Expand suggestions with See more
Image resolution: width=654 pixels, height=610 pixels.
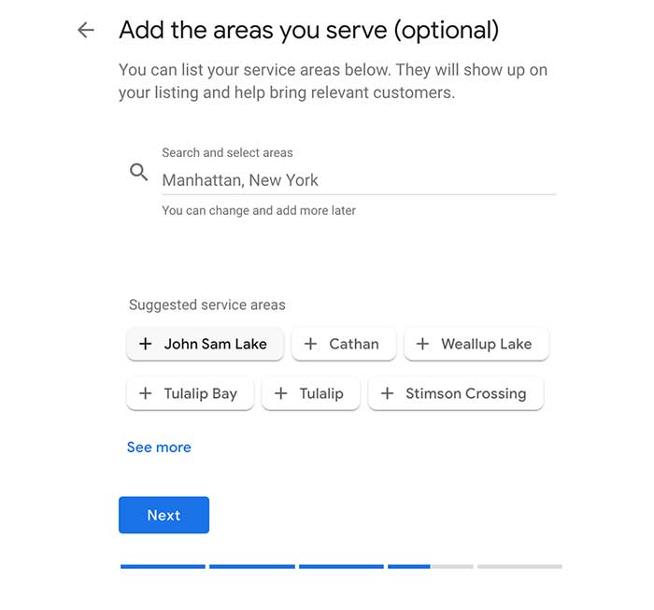coord(159,447)
